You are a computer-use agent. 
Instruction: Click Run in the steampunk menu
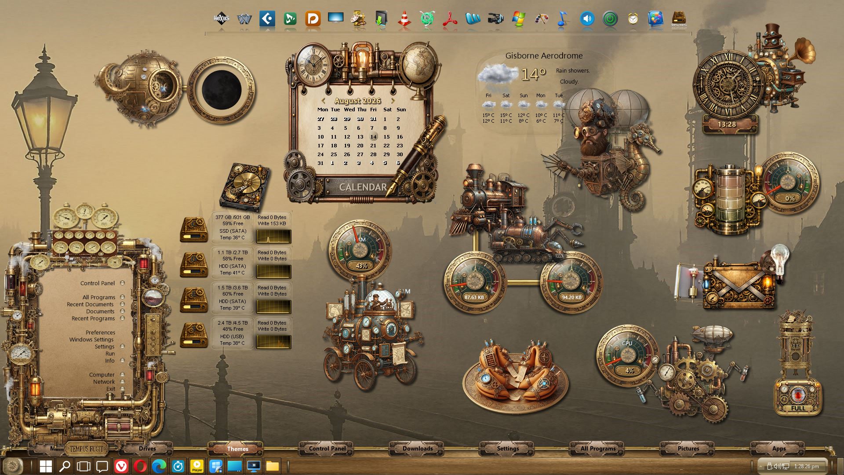pyautogui.click(x=110, y=354)
